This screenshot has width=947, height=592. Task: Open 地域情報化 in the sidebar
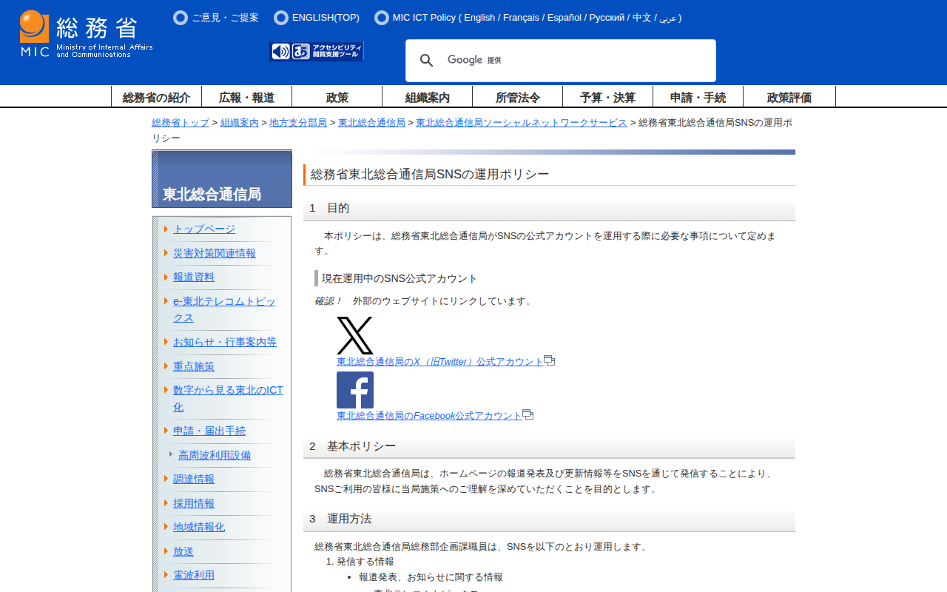point(199,527)
